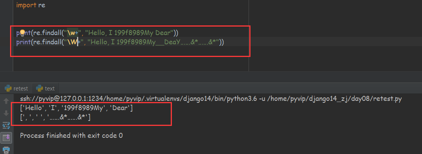
Task: Click string "Hello, I 199f8989My Dear"
Action: (129, 33)
